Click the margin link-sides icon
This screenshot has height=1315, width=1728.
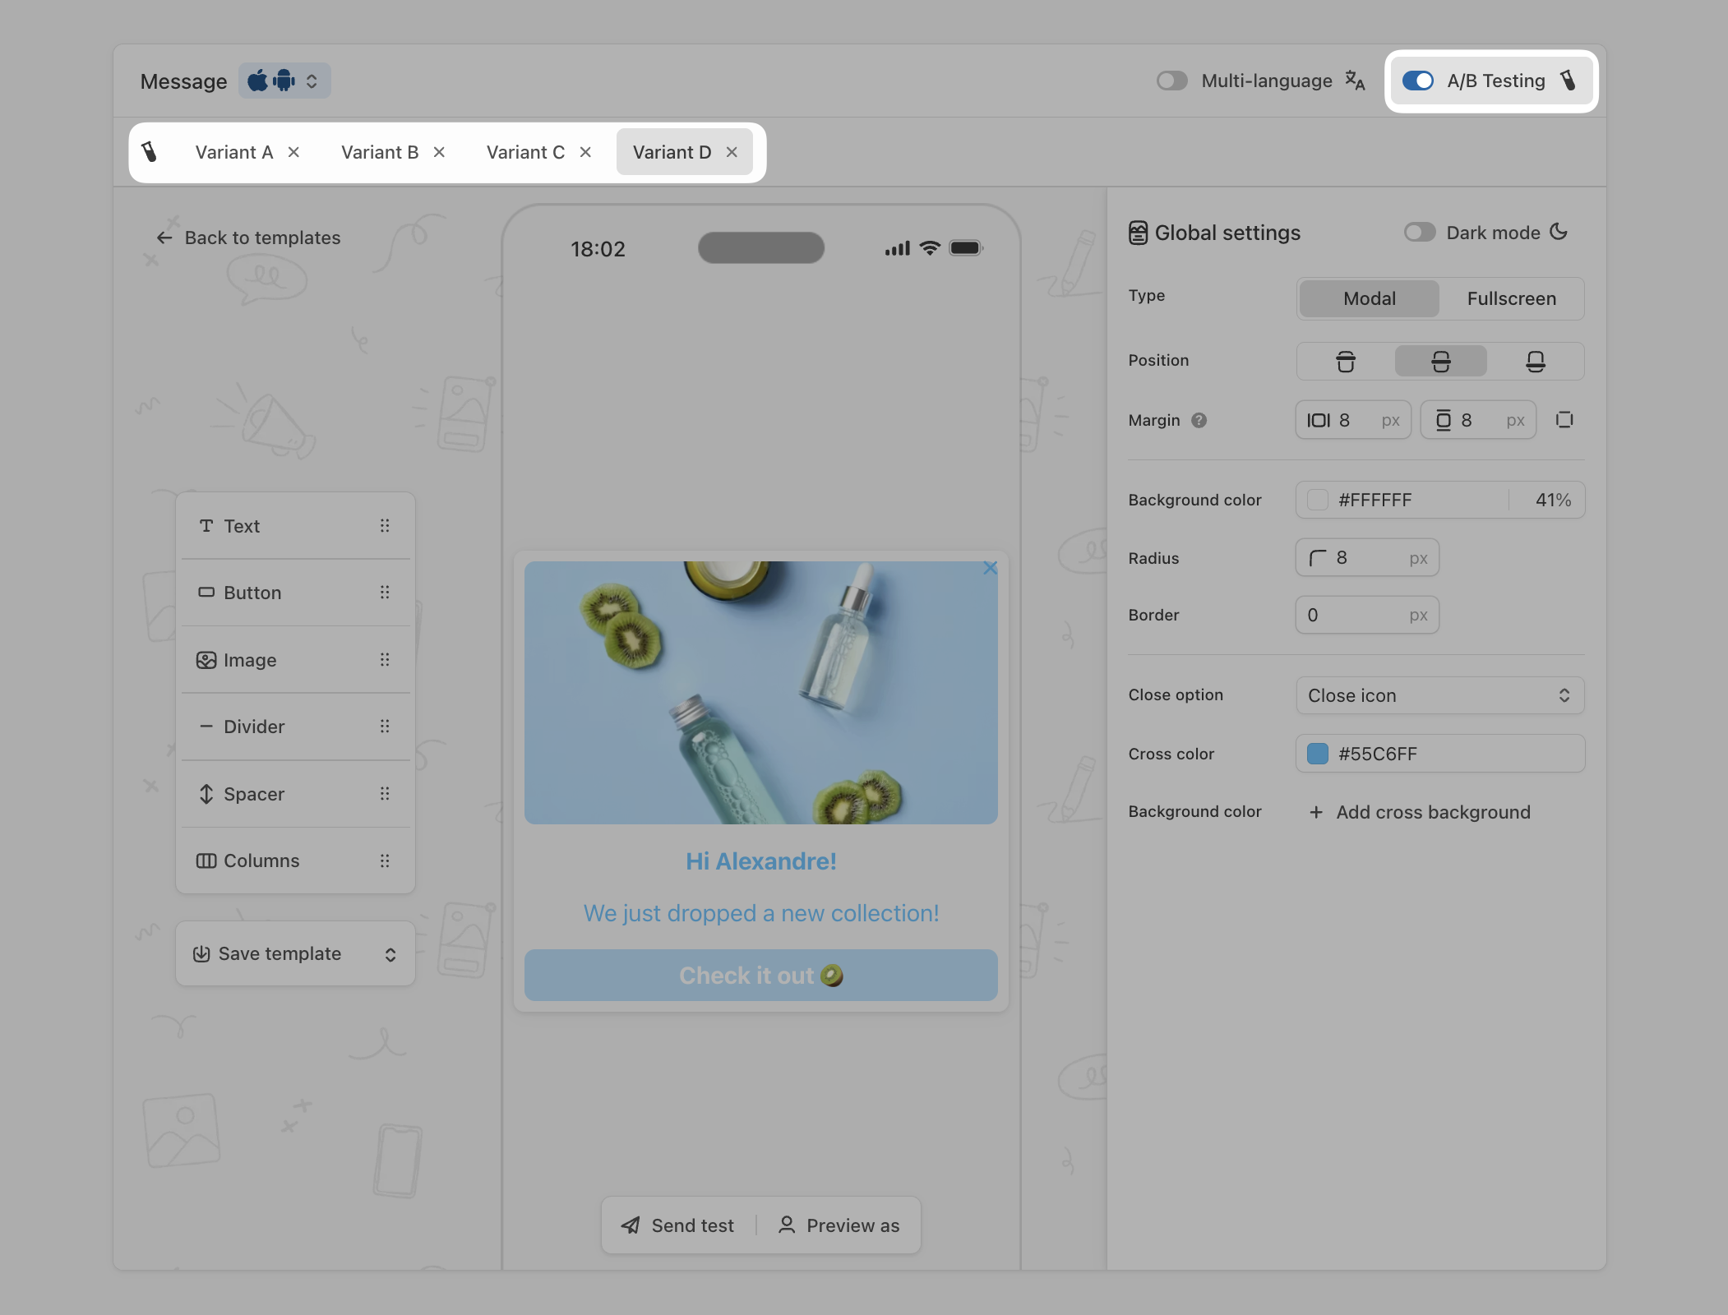point(1564,420)
